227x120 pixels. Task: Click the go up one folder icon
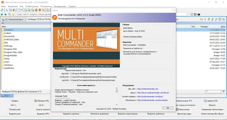click(209, 19)
